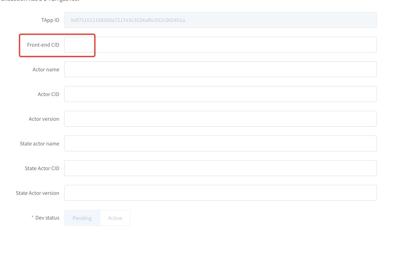This screenshot has width=394, height=253.
Task: Click the "Actor name" label
Action: (46, 70)
